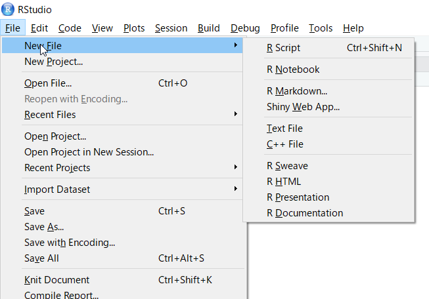Pick C++ File from submenu

[x=328, y=144]
